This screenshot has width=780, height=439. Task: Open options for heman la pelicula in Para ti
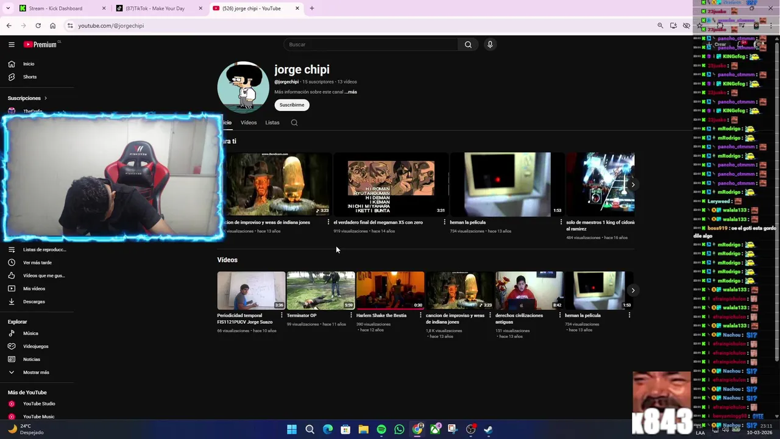(x=561, y=223)
